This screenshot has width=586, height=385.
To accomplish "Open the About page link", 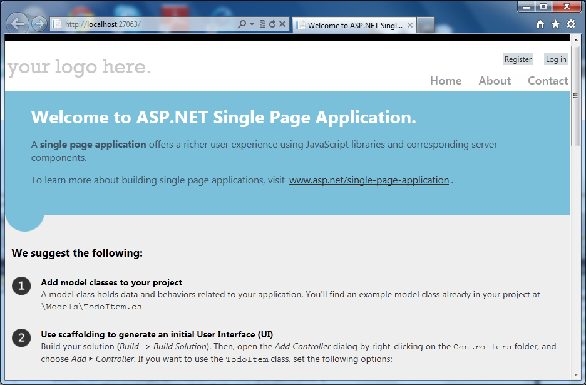I will 495,81.
